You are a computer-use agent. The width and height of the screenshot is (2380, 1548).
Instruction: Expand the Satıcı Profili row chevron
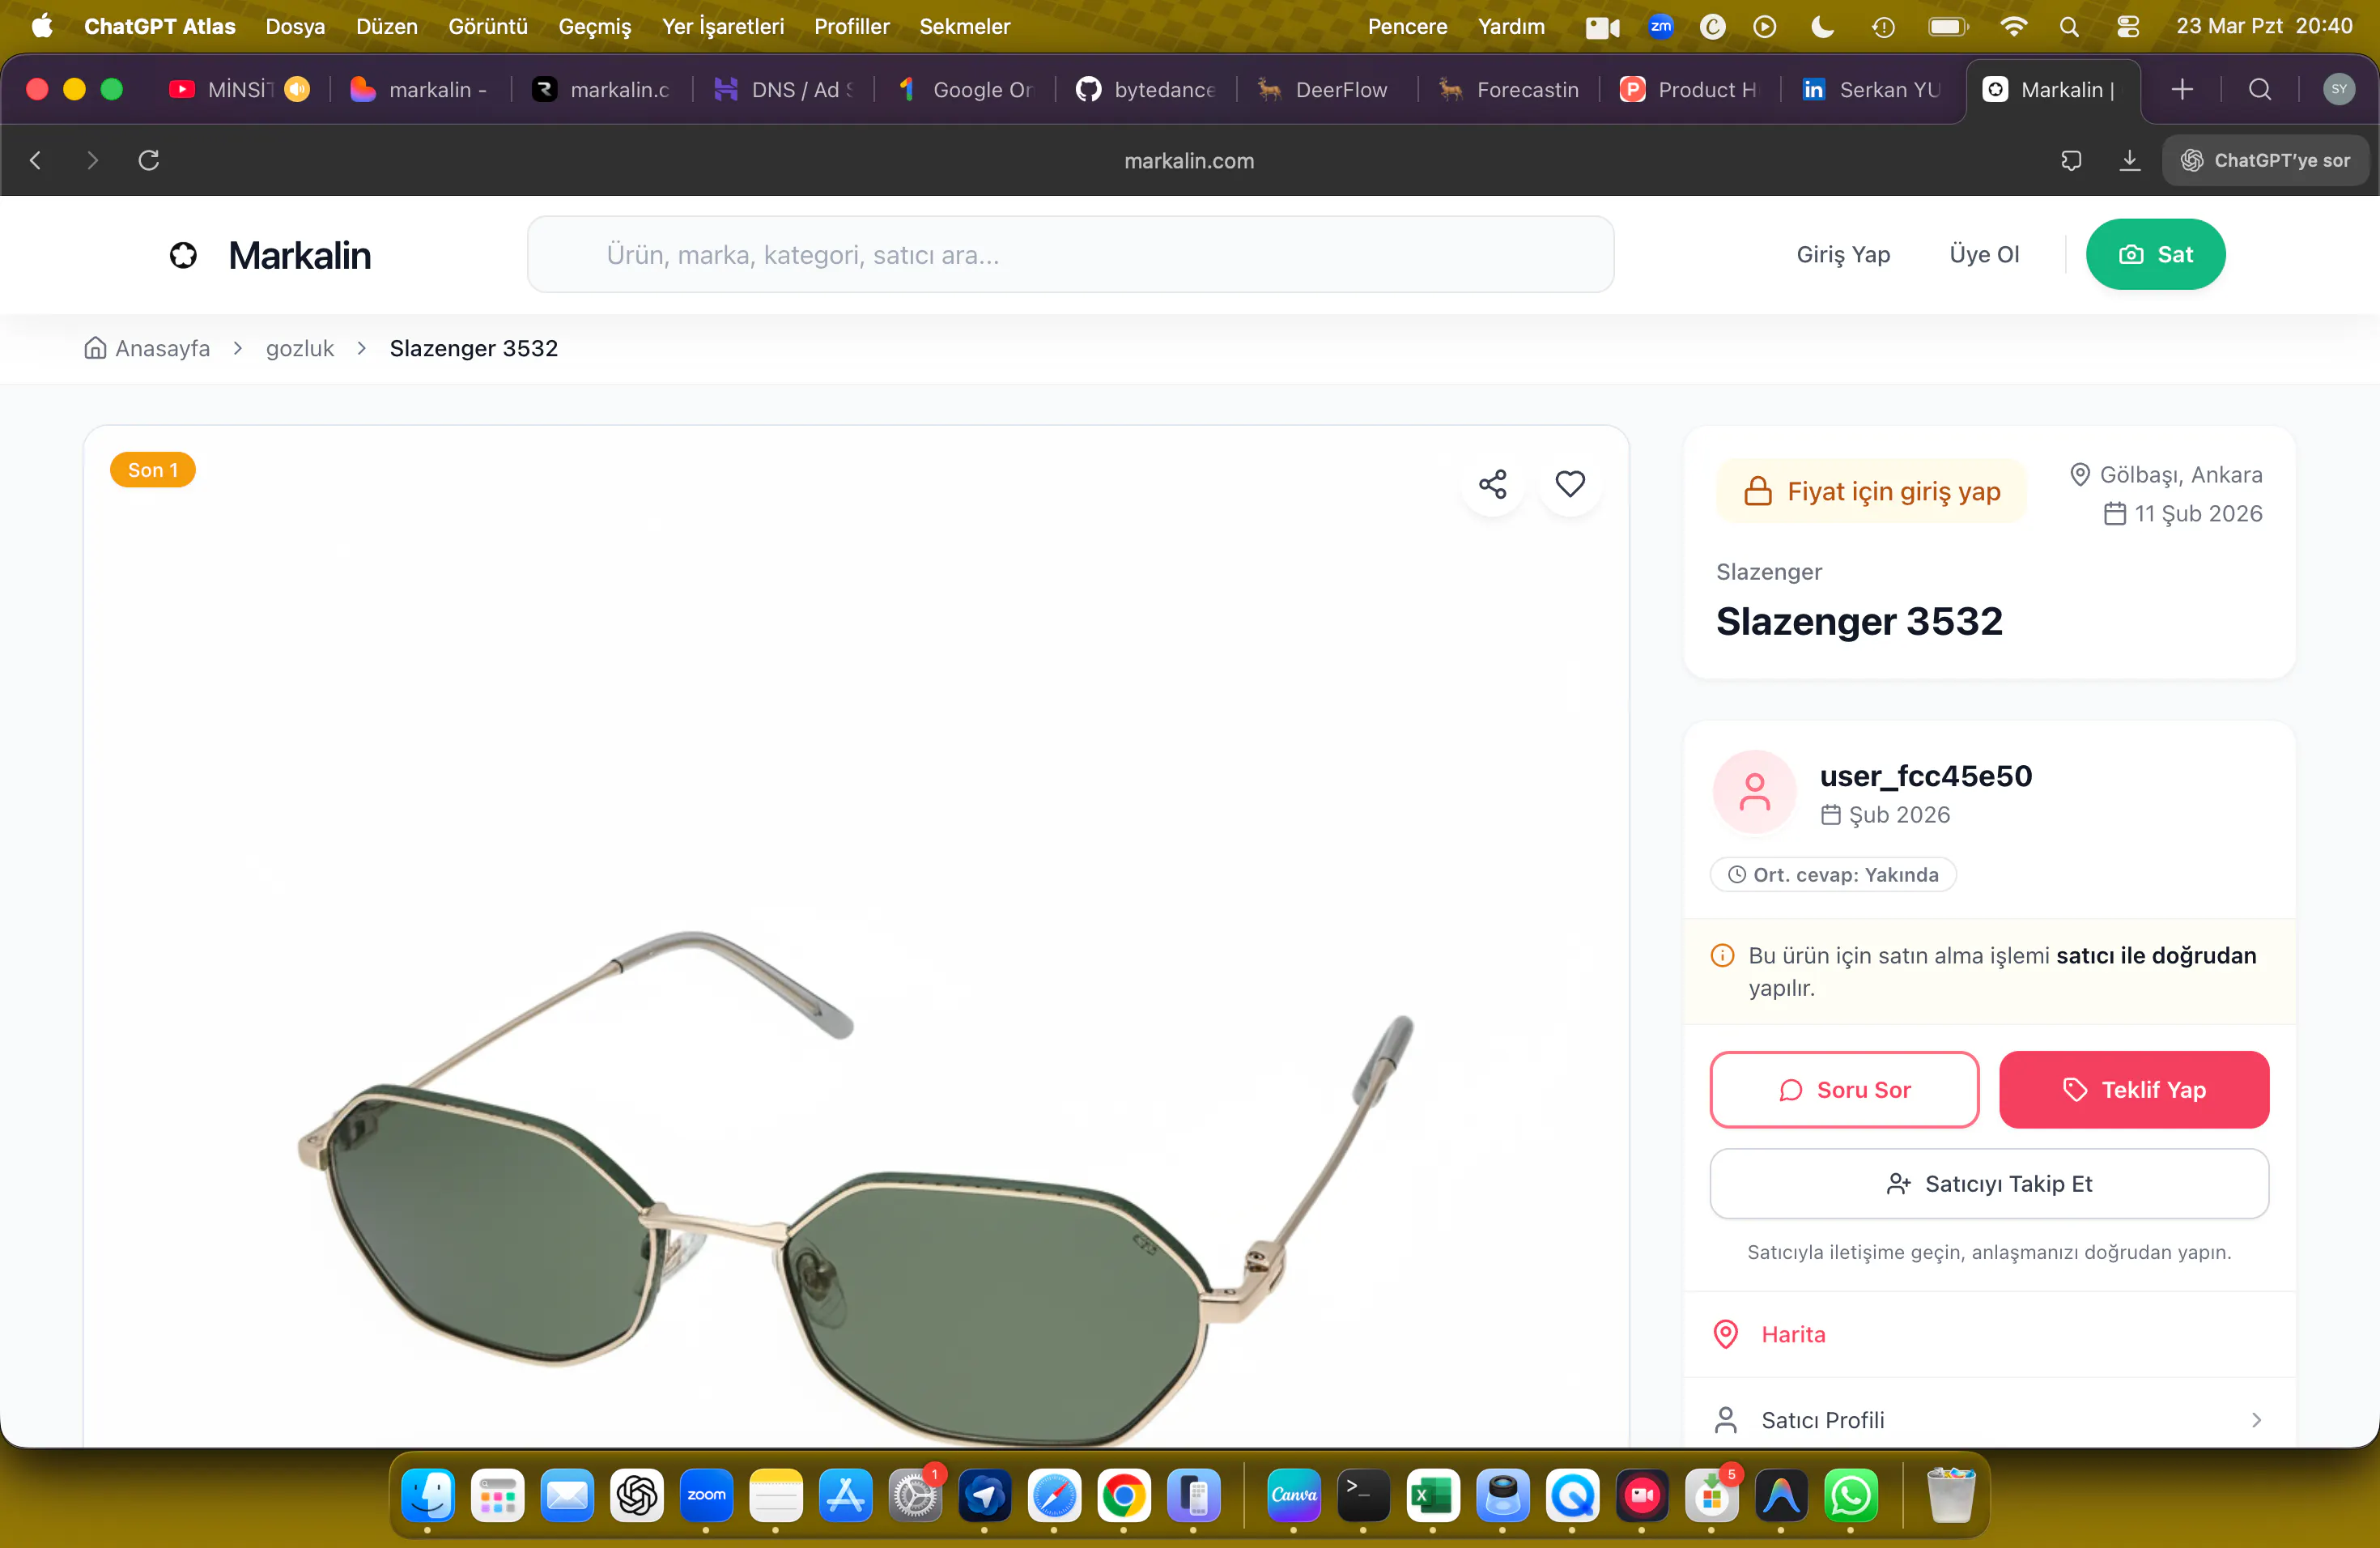click(2256, 1420)
